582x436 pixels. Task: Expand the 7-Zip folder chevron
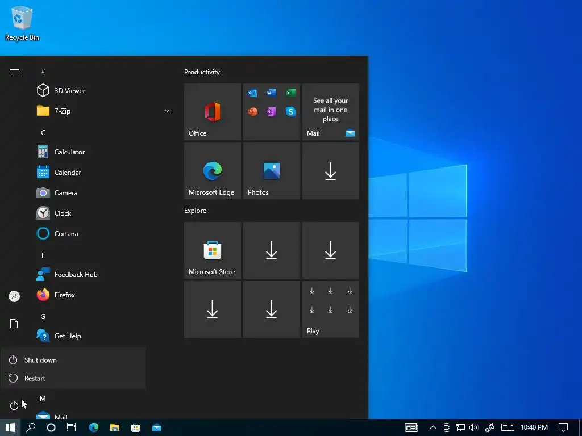click(x=167, y=111)
